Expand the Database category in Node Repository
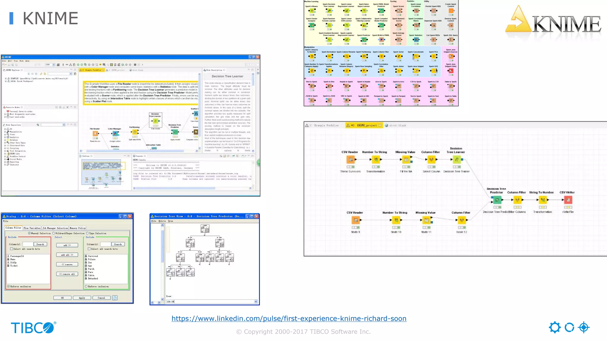This screenshot has width=607, height=341. (5, 140)
